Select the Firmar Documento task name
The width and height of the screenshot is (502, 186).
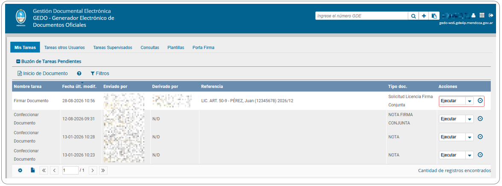point(31,100)
